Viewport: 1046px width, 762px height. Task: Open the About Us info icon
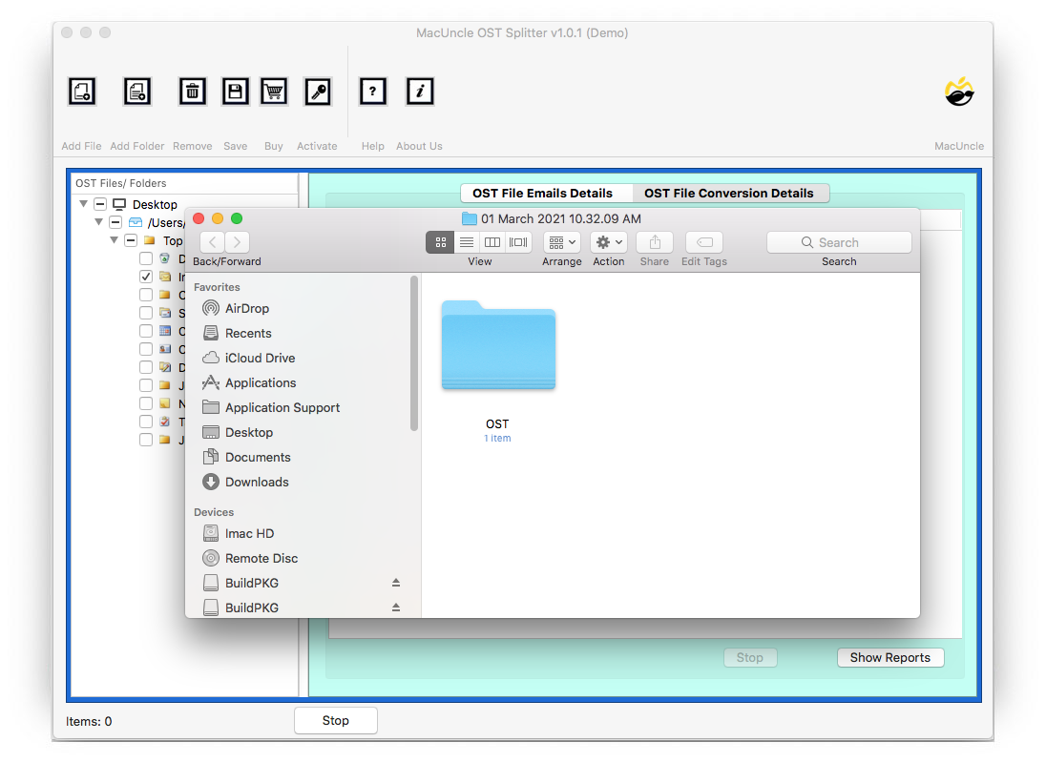(420, 92)
